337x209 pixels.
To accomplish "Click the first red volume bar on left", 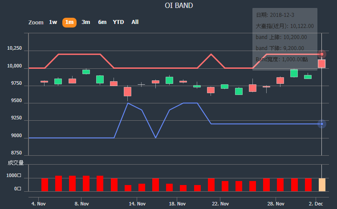I will point(45,185).
